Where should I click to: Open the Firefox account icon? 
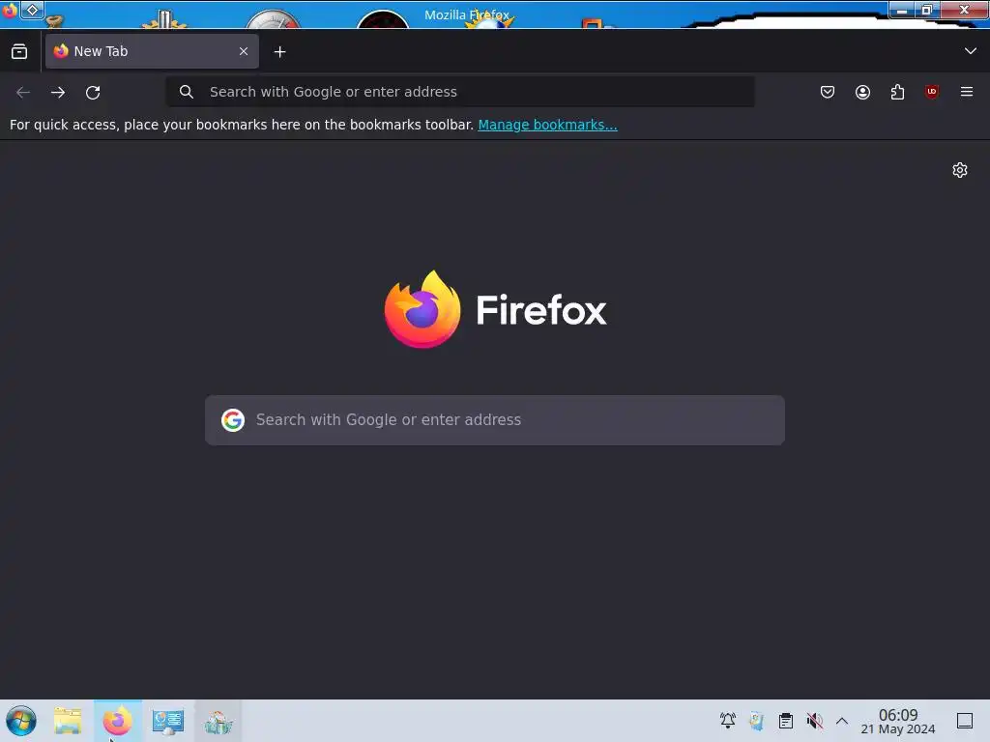862,92
